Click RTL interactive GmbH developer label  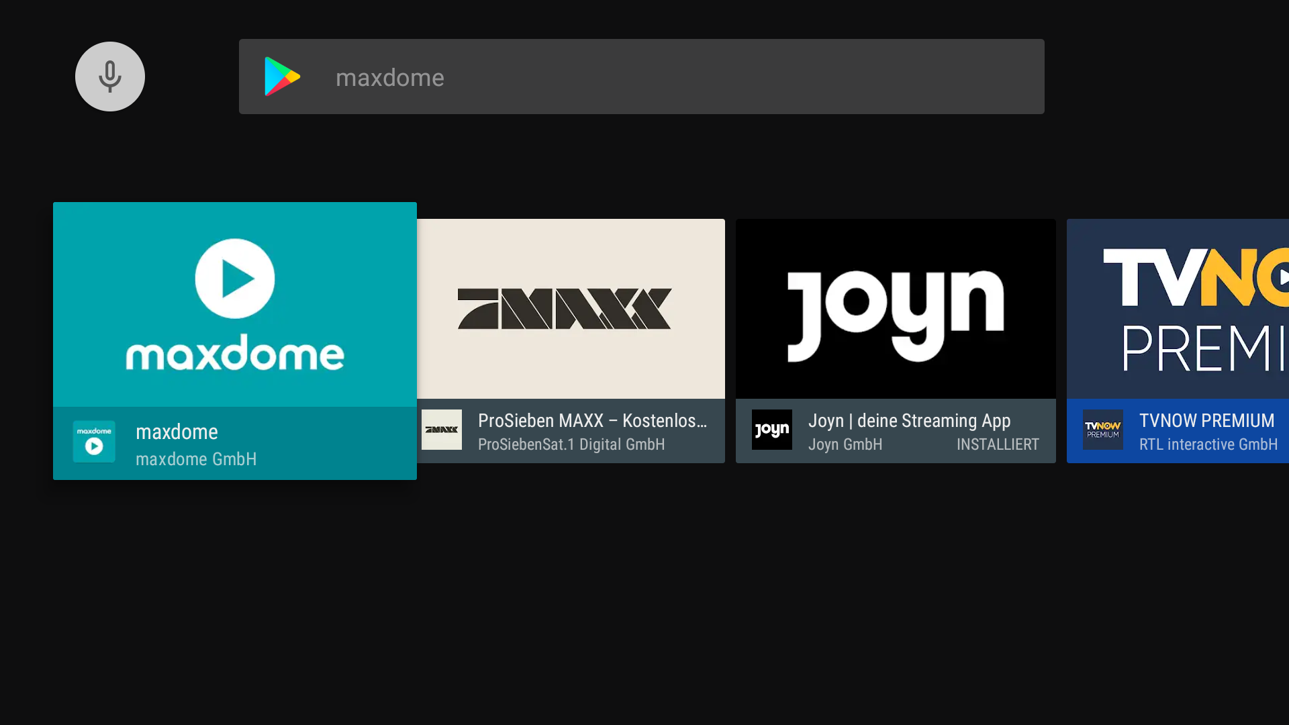pyautogui.click(x=1208, y=444)
